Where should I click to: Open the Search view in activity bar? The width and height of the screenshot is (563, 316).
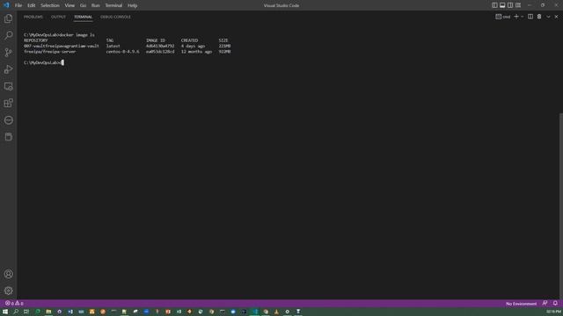pos(8,35)
